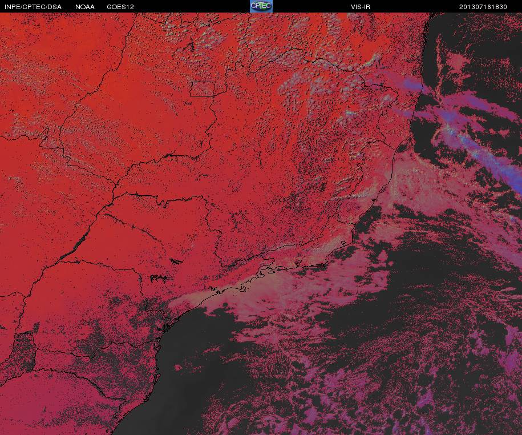522x435 pixels.
Task: Click the NOAA label in the header
Action: 85,7
